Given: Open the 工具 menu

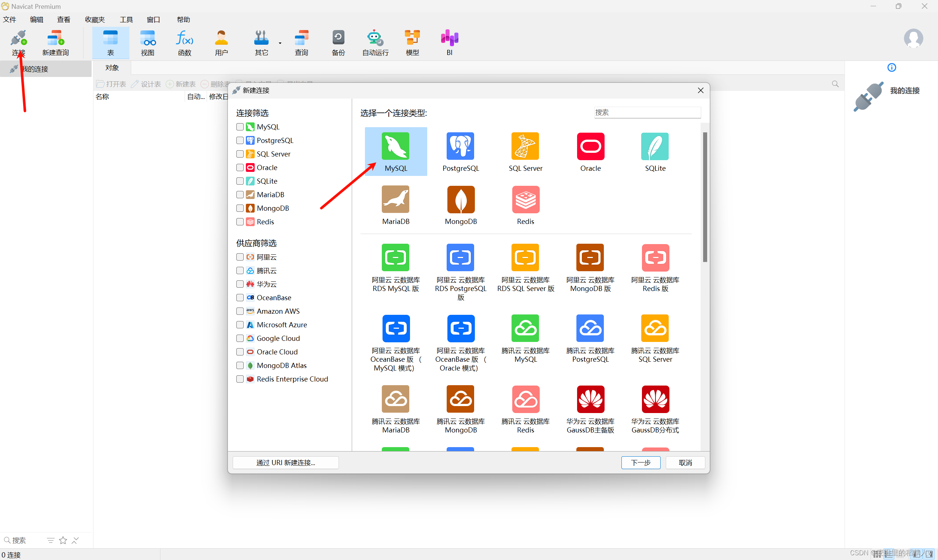Looking at the screenshot, I should click(126, 20).
